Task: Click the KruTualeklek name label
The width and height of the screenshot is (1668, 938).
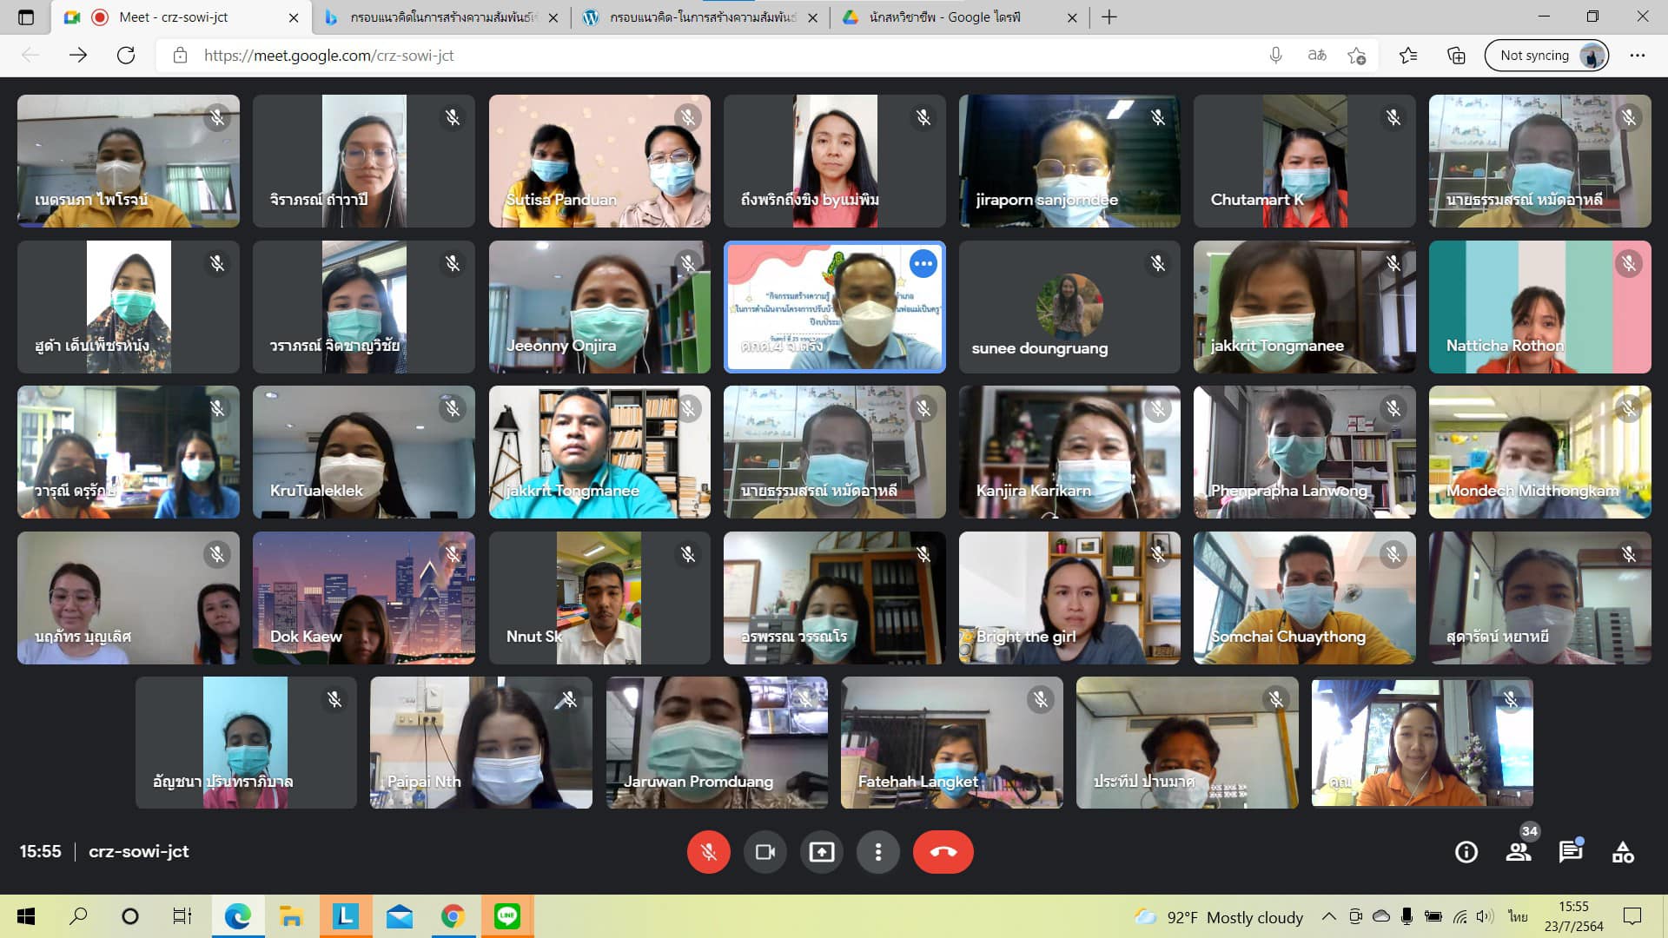Action: coord(316,491)
